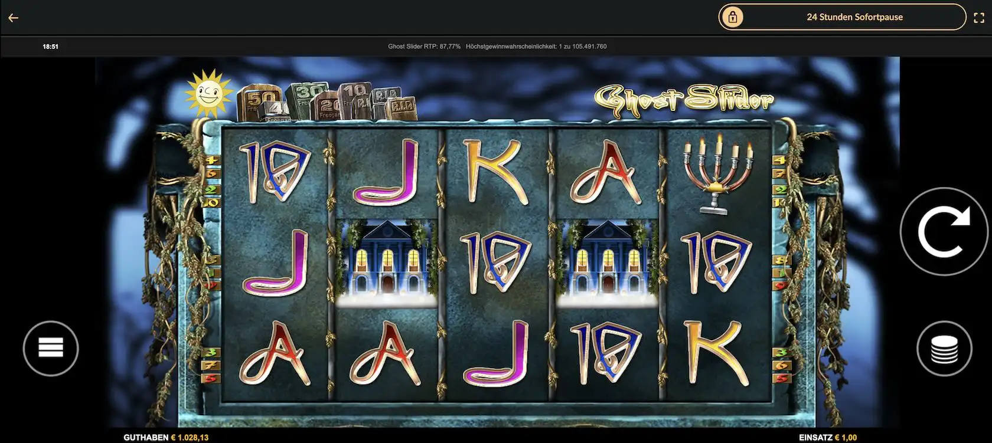Click the Ghost Slider RTP info text
Viewport: 992px width, 443px height.
click(497, 47)
